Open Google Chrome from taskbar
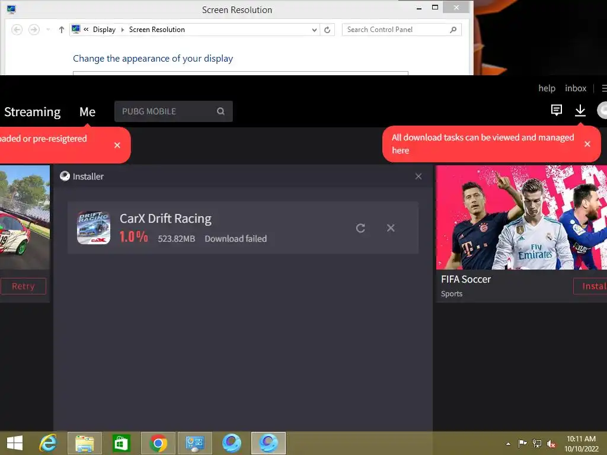This screenshot has width=607, height=455. tap(158, 443)
